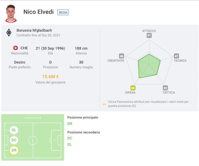Select the DC secondary position label
Image resolution: width=199 pixels, height=166 pixels.
tap(70, 138)
